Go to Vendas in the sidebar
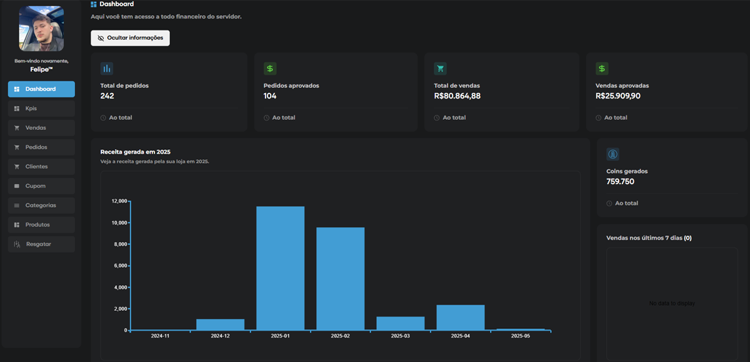The height and width of the screenshot is (362, 750). (41, 128)
